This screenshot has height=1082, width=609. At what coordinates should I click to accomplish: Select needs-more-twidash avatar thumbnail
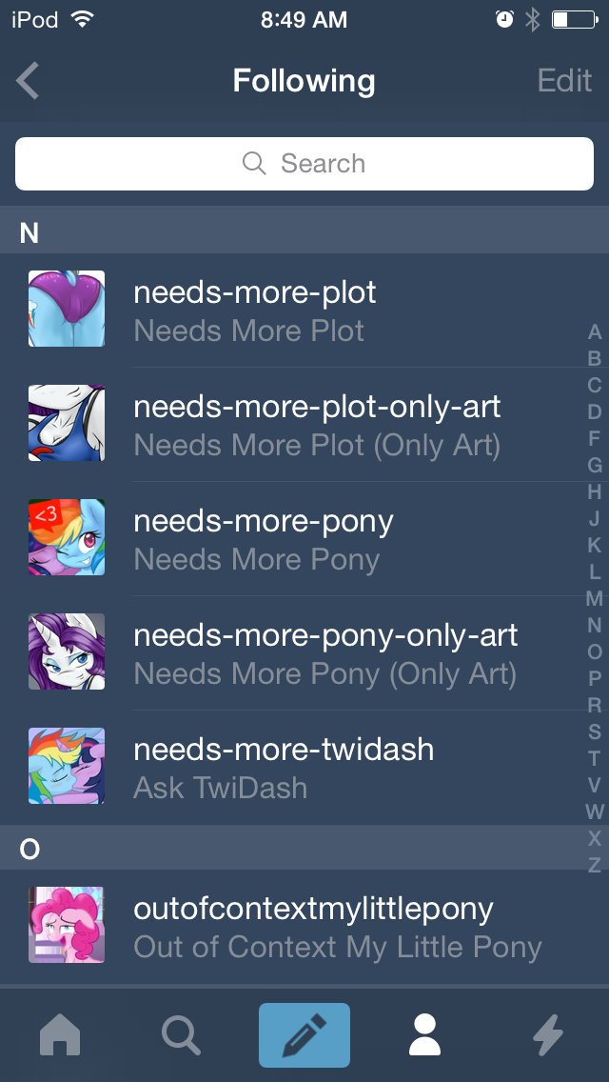pos(67,765)
